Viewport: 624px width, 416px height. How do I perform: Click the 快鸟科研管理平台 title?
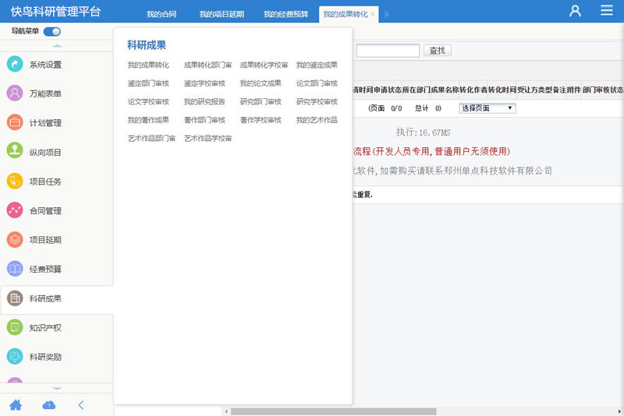[55, 12]
